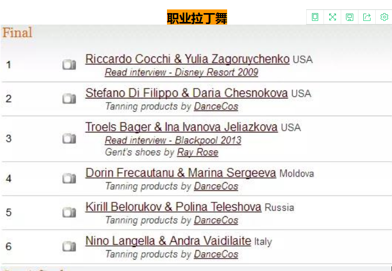Open Dorin Frecautanu & Marina Sergeeva link

181,173
